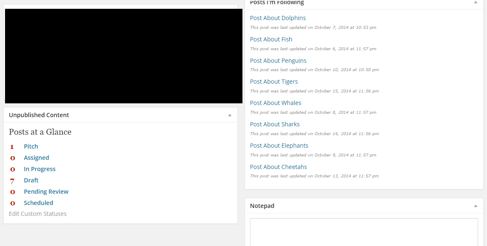Open Post About Whales
Image resolution: width=487 pixels, height=246 pixels.
[276, 103]
